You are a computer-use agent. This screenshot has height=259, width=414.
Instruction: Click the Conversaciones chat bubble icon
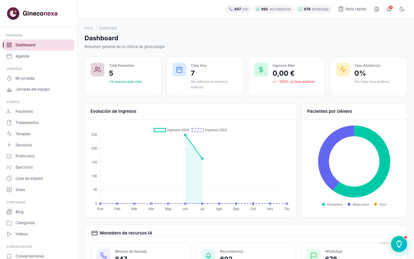point(9,256)
